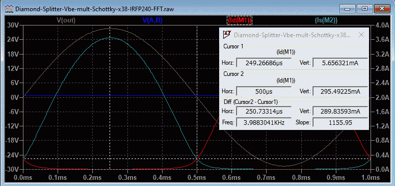
Task: Click the Cursor 1 group heading
Action: 233,46
